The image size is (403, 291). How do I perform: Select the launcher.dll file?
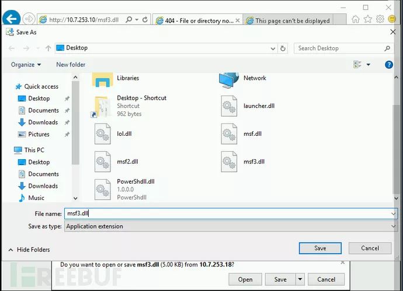(248, 106)
